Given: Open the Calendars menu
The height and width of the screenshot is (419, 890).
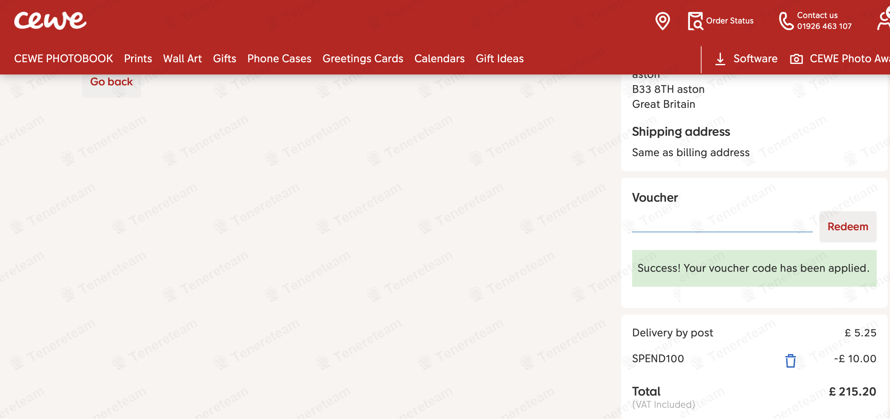Looking at the screenshot, I should tap(439, 59).
